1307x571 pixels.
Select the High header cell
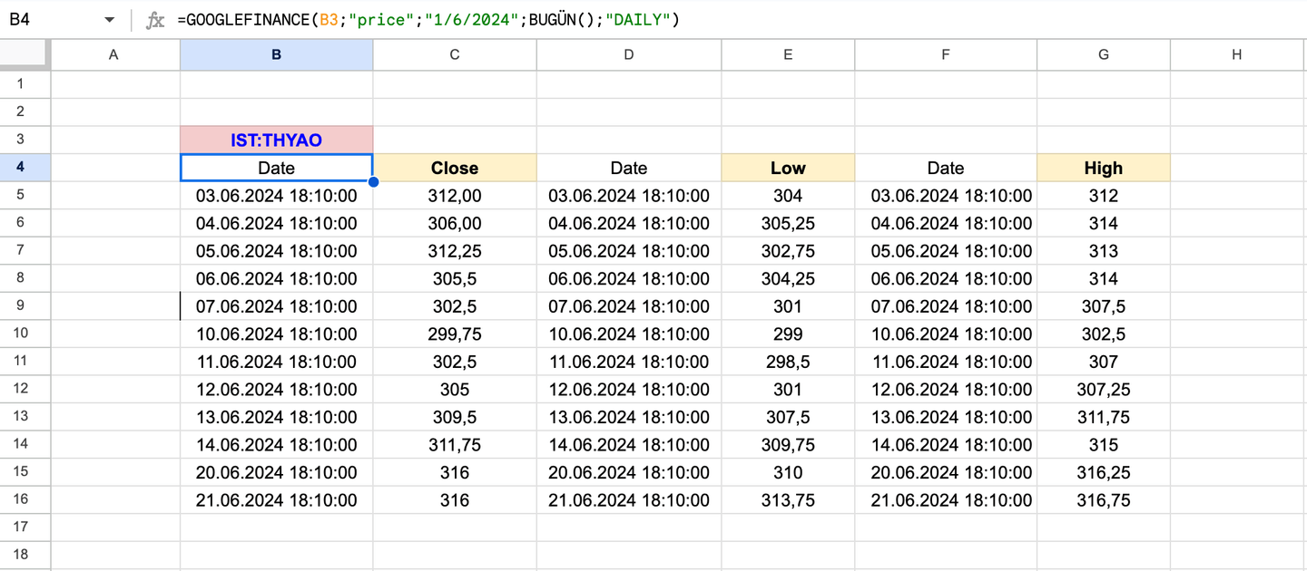tap(1103, 168)
